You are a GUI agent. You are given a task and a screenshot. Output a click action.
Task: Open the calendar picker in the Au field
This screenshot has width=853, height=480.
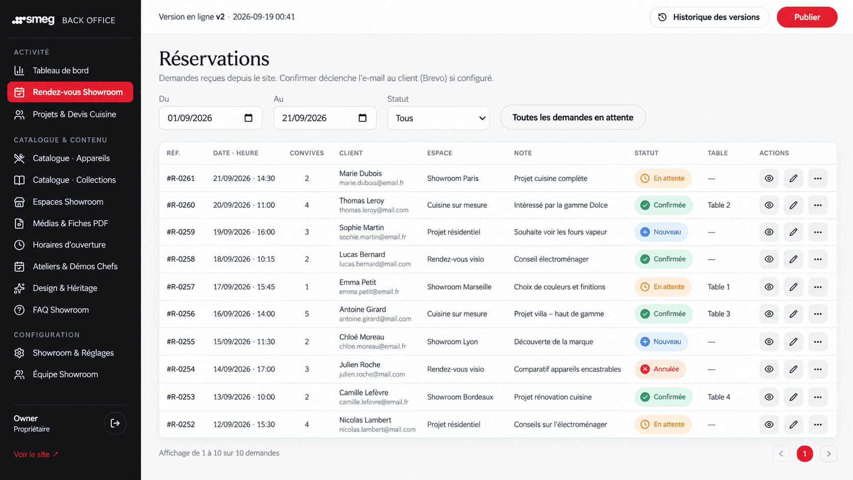pyautogui.click(x=363, y=118)
